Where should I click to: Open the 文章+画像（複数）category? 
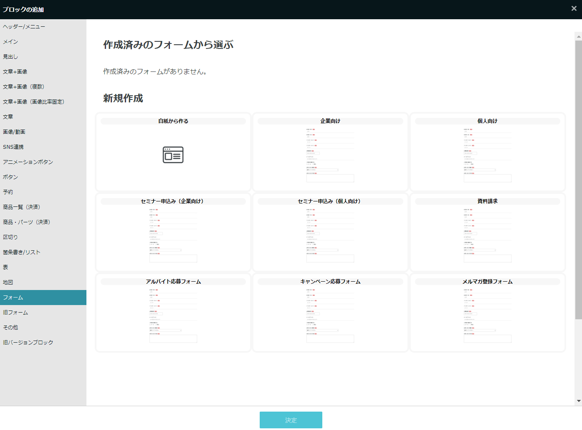[43, 87]
